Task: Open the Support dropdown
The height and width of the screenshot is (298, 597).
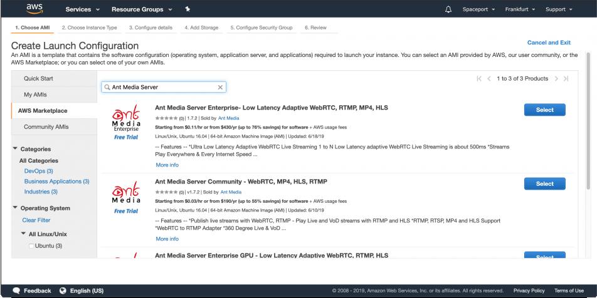Action: coord(559,9)
